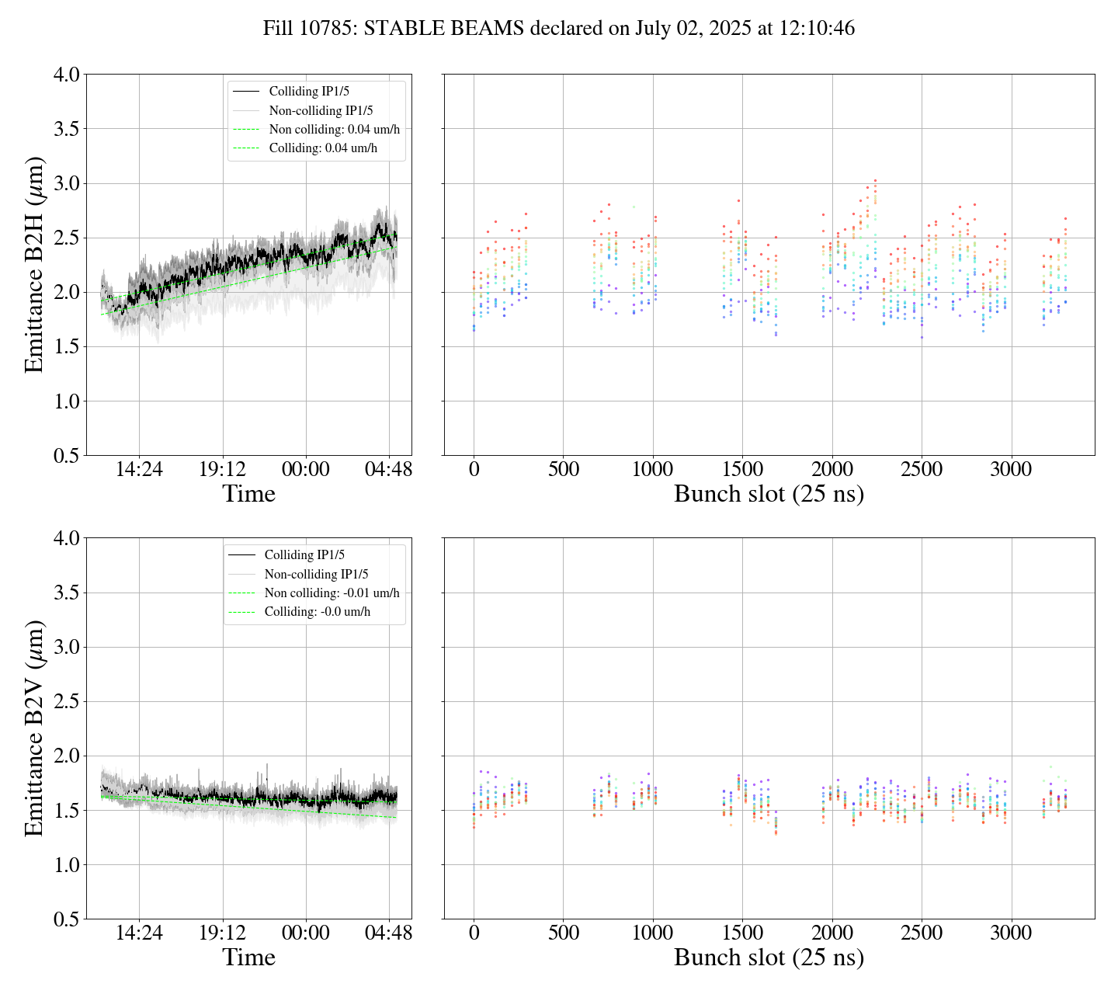This screenshot has width=1118, height=994.
Task: Click '3.5' tick on Emittance B2H axis
Action: click(x=66, y=130)
